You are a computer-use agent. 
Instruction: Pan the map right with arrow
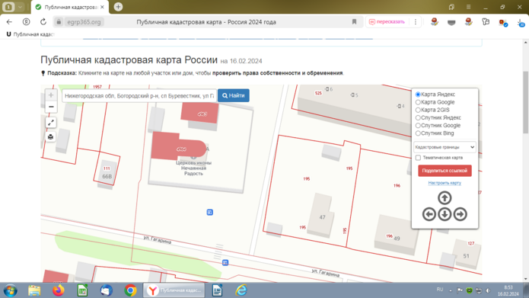click(x=460, y=214)
